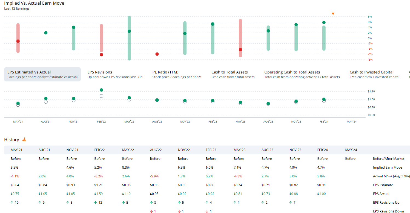
Task: Click the MAY`23 red implied move bar
Action: (240, 30)
